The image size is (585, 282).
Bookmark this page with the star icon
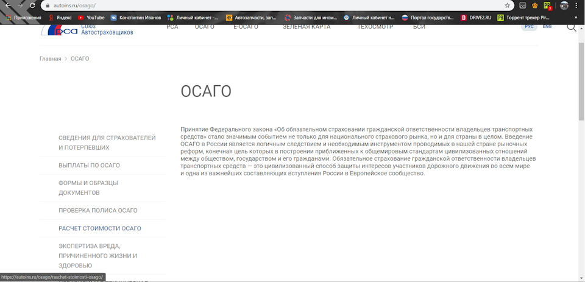tap(507, 5)
